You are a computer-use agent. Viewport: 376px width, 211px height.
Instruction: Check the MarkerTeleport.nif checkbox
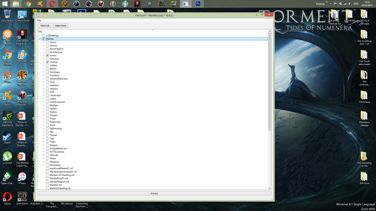pos(47,182)
